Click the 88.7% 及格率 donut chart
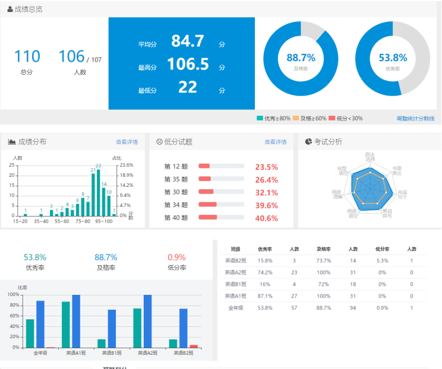The height and width of the screenshot is (369, 442). 301,59
